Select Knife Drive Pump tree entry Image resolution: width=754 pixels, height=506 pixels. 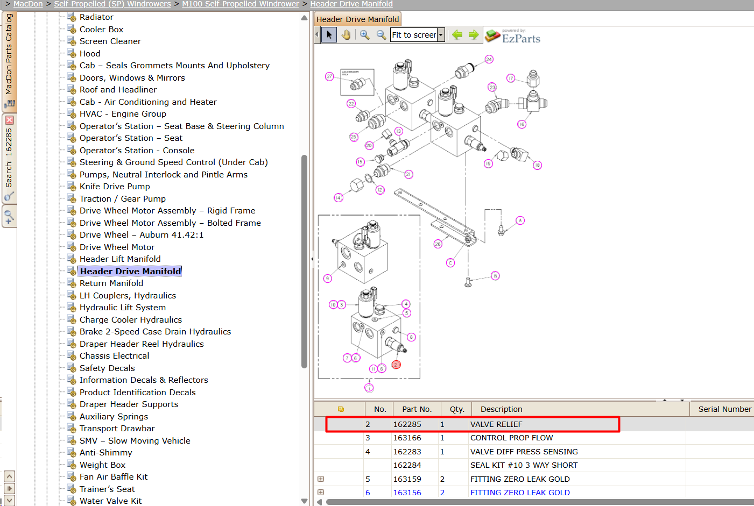point(115,187)
